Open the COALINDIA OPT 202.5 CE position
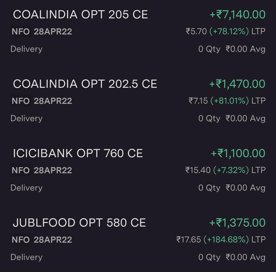The width and height of the screenshot is (276, 272). [85, 84]
